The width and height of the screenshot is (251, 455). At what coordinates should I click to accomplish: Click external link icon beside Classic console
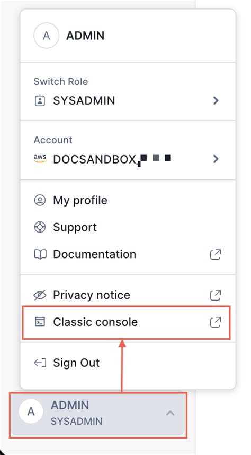(x=216, y=322)
